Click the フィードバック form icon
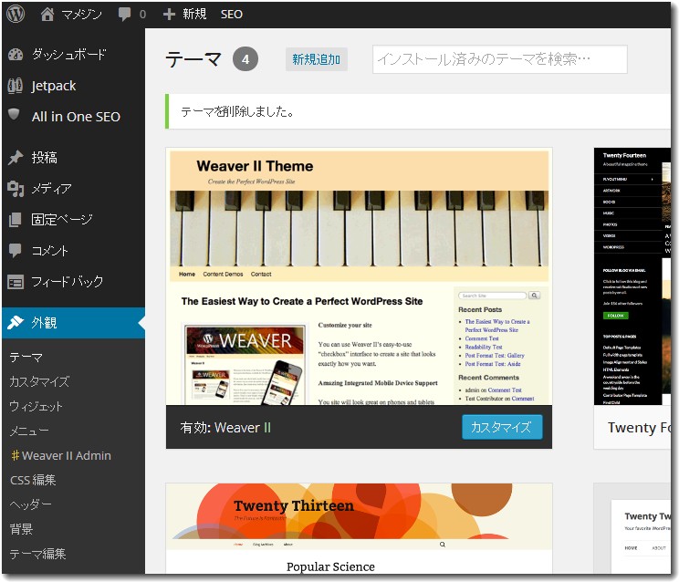Viewport: 679px width, 582px height. pos(16,283)
